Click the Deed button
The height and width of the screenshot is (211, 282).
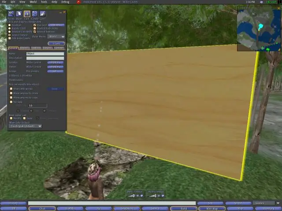coord(56,89)
